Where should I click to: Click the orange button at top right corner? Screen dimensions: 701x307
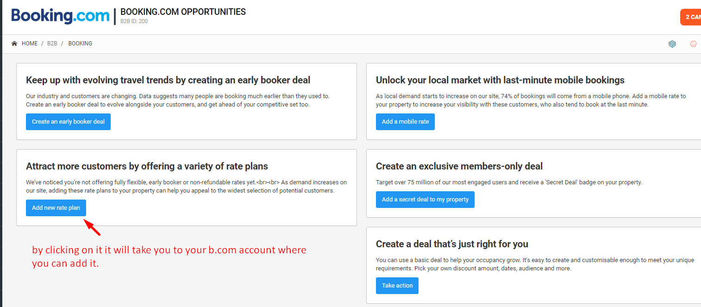pyautogui.click(x=690, y=17)
